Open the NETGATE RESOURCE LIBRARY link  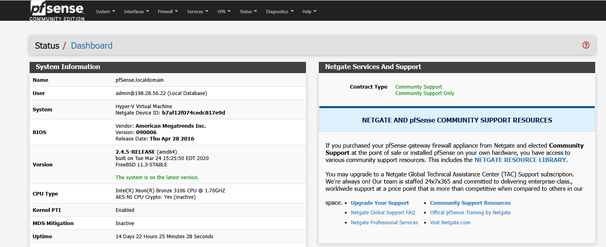[x=521, y=160]
